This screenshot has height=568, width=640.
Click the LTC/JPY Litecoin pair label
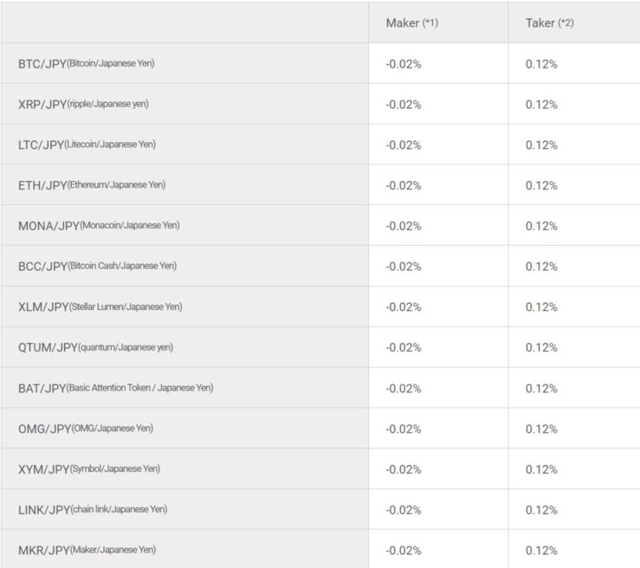(87, 145)
